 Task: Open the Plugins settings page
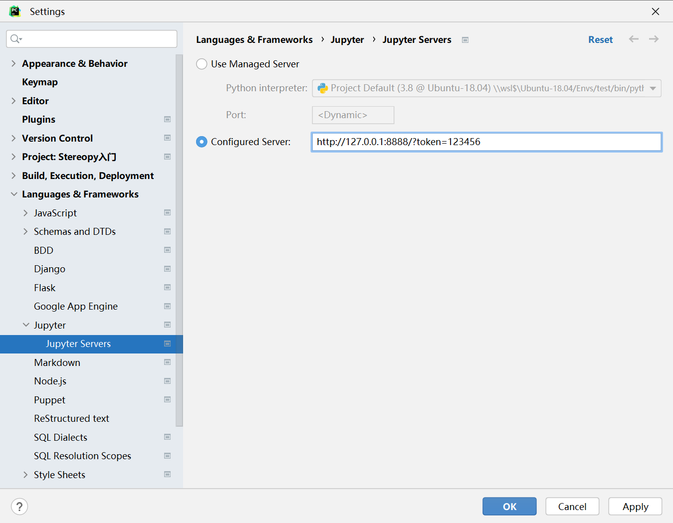pos(38,119)
